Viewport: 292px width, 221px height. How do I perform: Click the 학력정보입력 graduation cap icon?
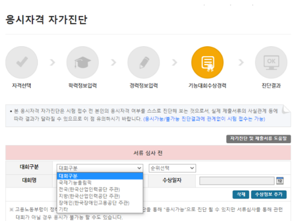tap(83, 62)
